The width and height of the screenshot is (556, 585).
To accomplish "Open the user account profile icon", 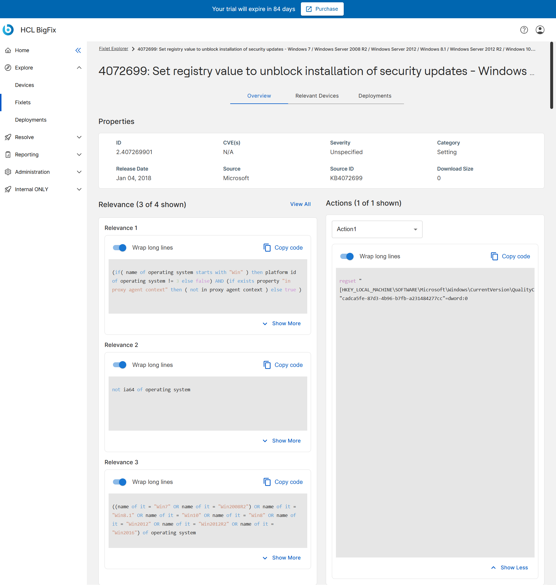I will coord(540,30).
